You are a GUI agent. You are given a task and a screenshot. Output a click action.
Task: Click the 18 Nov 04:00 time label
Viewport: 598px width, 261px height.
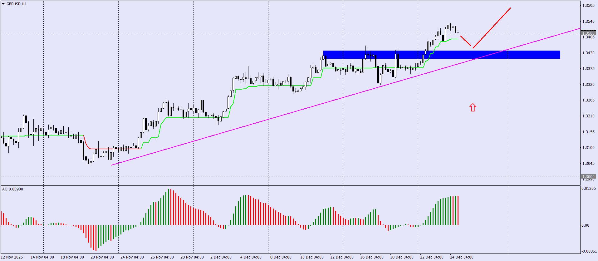[x=72, y=257]
